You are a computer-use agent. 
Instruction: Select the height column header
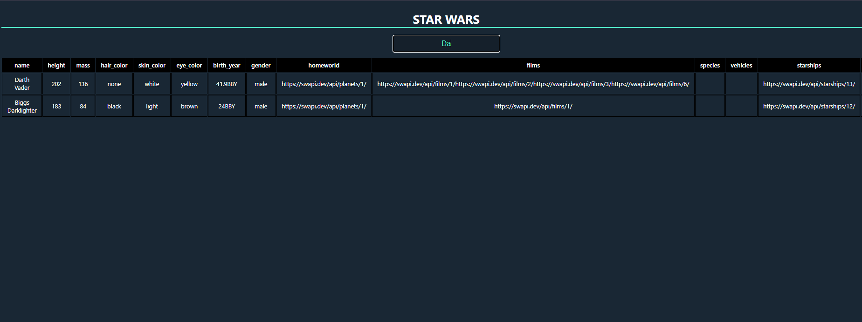pos(56,65)
